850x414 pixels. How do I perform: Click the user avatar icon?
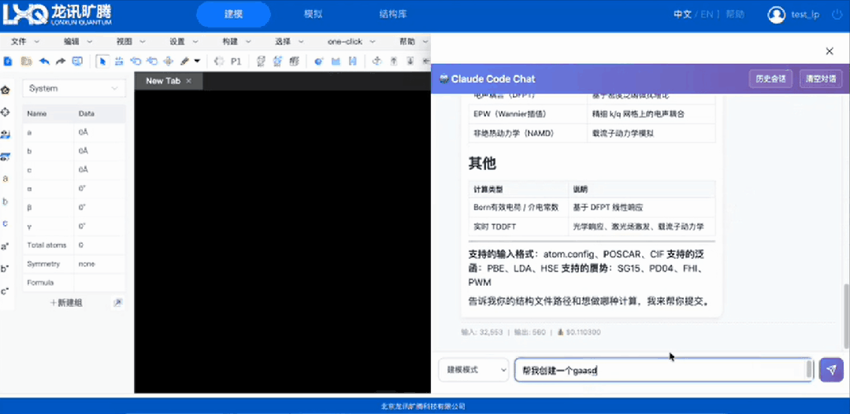(776, 15)
